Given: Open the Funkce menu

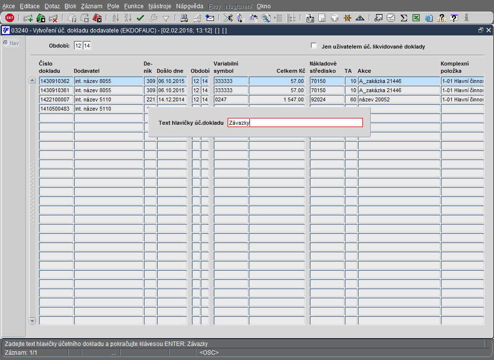Looking at the screenshot, I should pos(133,6).
